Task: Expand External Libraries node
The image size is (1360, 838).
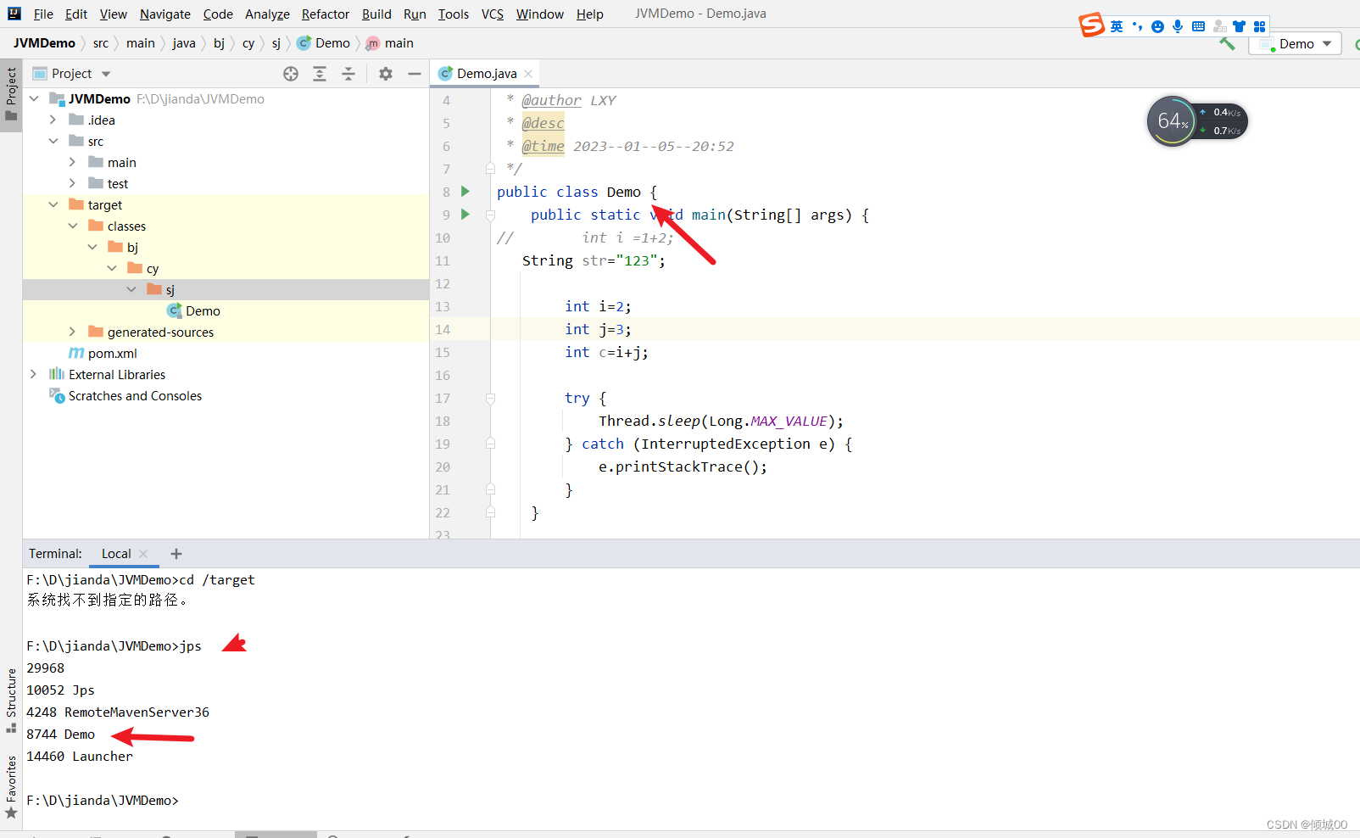Action: coord(34,375)
